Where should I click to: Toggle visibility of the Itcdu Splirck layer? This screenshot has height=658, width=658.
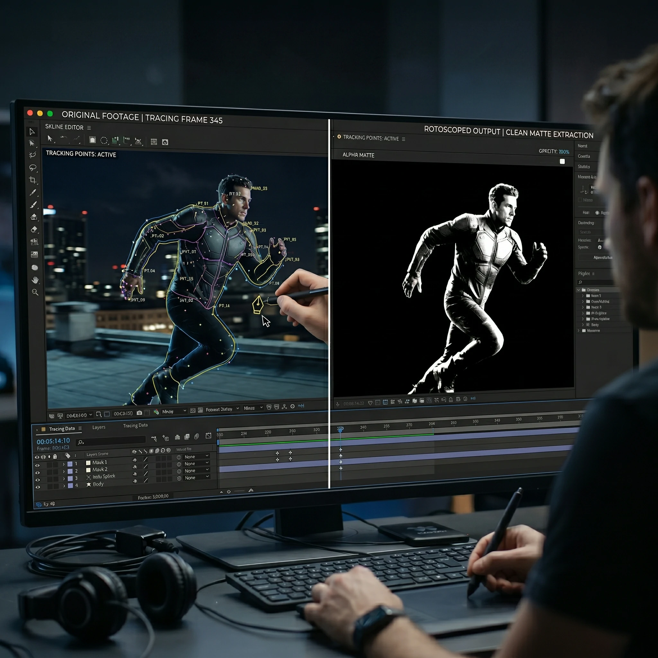pos(38,480)
